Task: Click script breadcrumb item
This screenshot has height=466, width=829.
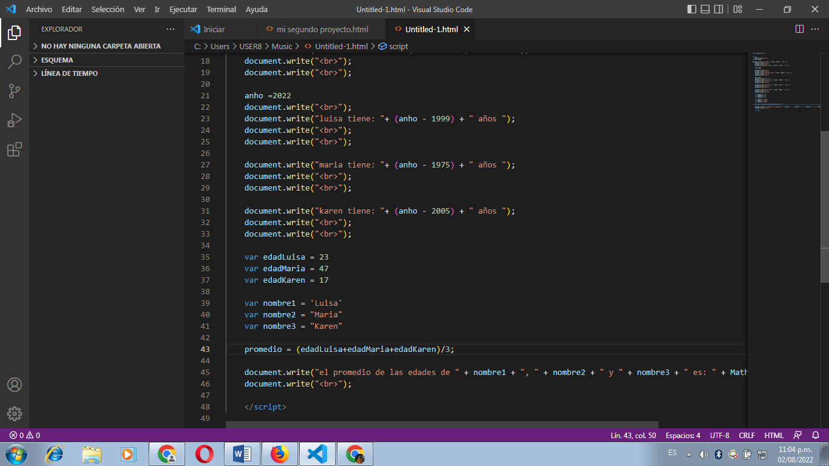Action: [x=393, y=46]
